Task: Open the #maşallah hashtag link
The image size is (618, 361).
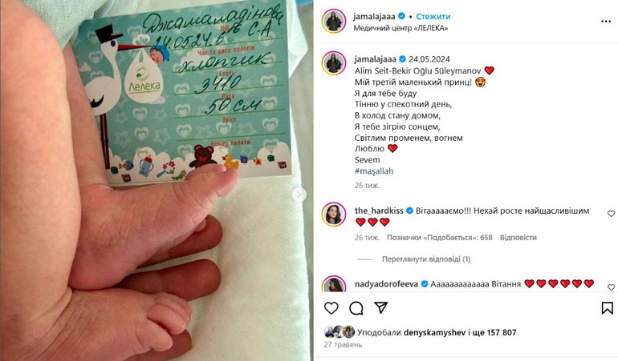Action: coord(374,171)
